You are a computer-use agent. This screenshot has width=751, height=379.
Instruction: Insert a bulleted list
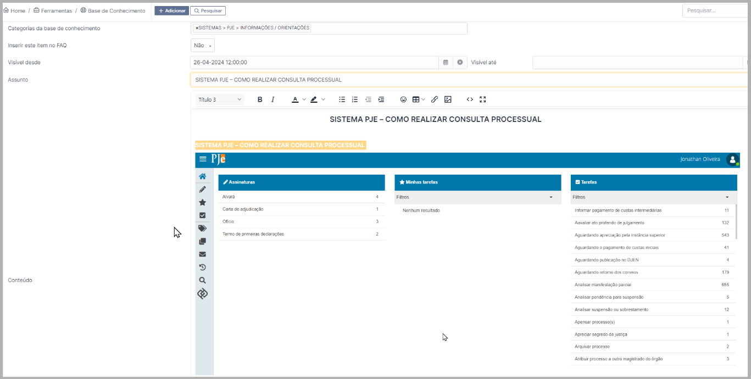342,99
